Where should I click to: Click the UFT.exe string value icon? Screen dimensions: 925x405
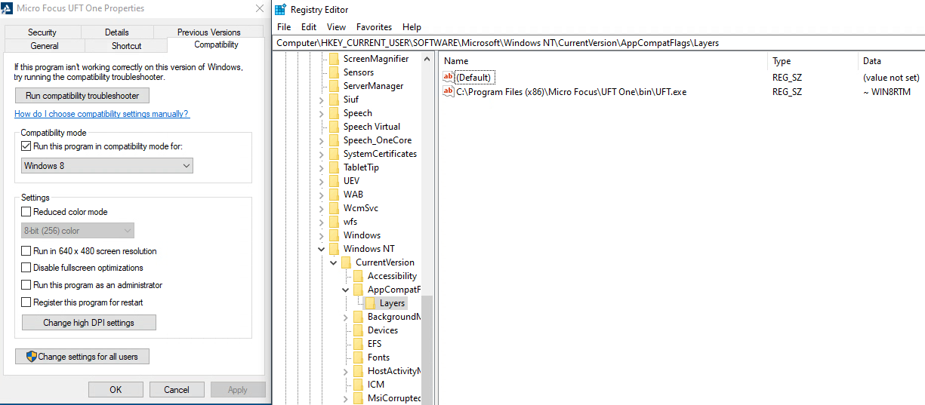[x=449, y=92]
